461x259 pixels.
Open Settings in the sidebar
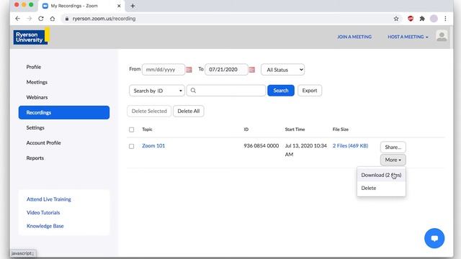pyautogui.click(x=35, y=128)
